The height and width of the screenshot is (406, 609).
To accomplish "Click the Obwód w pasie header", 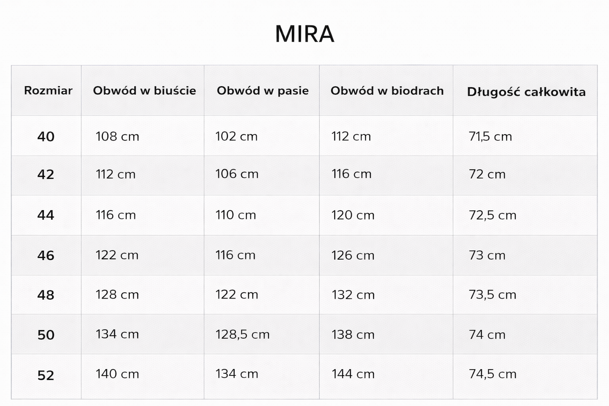I will tap(262, 91).
